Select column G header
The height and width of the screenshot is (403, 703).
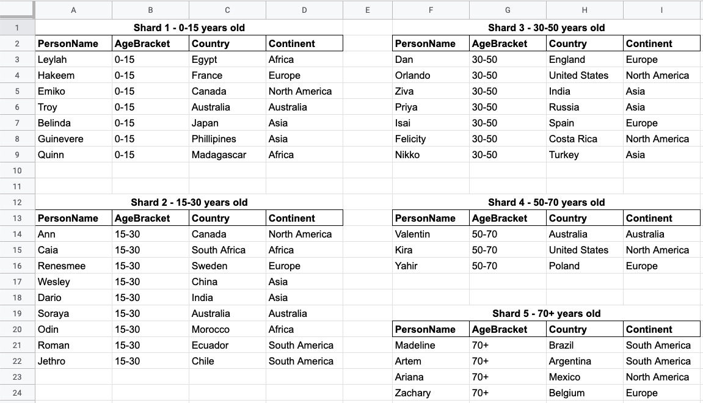coord(508,10)
